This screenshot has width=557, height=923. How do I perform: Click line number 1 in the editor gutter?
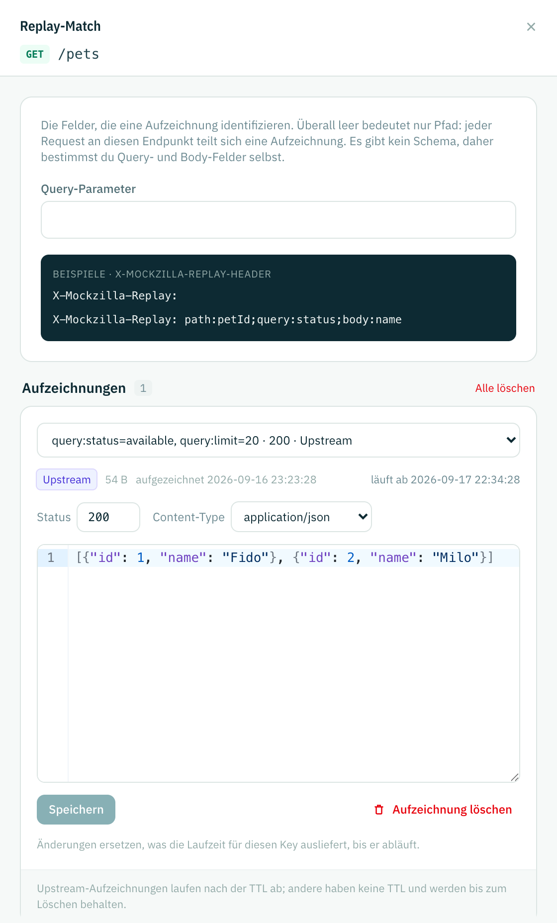[51, 557]
